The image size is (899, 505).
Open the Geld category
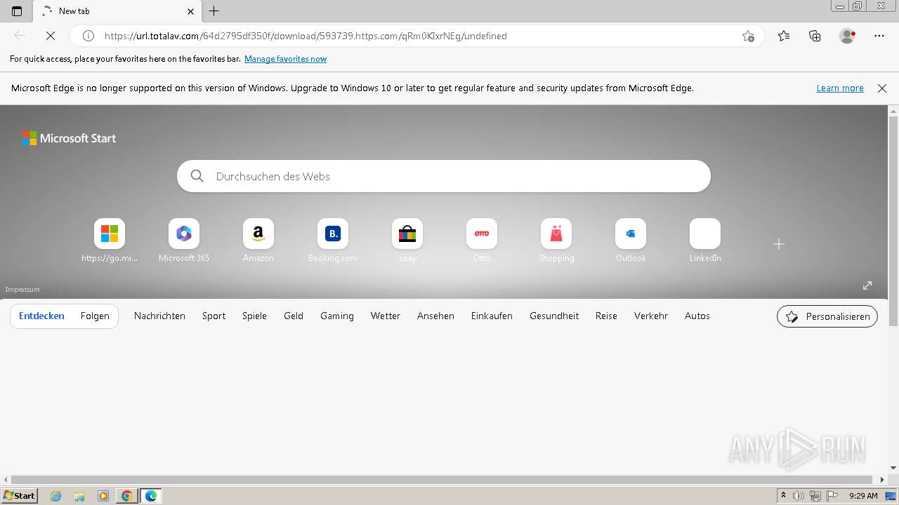point(294,316)
